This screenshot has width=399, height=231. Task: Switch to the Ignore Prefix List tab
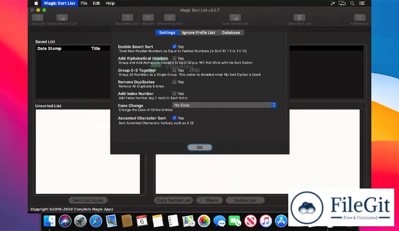(199, 32)
